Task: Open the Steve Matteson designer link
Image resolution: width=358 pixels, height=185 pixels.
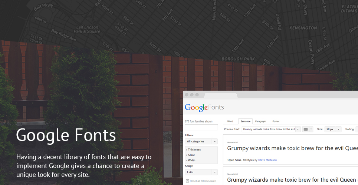Action: (x=267, y=160)
